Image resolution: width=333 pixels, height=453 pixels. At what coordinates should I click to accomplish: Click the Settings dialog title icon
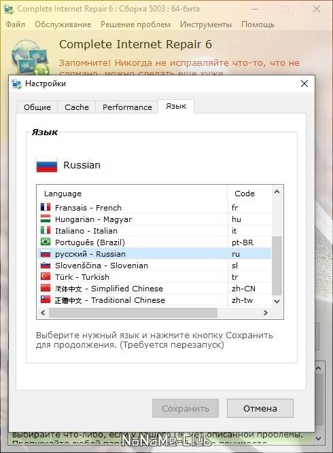click(x=16, y=84)
